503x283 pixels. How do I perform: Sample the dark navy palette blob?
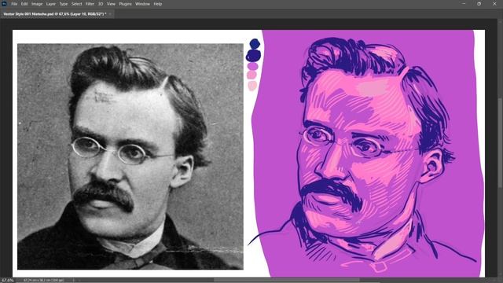253,56
